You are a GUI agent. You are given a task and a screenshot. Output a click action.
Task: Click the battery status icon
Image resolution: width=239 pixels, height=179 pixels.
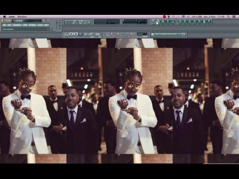tap(200, 16)
